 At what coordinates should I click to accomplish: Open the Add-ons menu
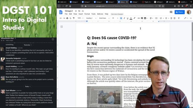click(x=100, y=14)
